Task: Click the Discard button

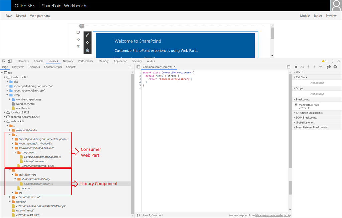Action: click(21, 16)
